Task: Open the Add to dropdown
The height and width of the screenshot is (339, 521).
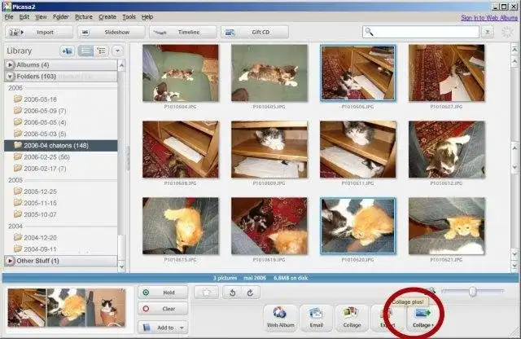Action: click(163, 328)
